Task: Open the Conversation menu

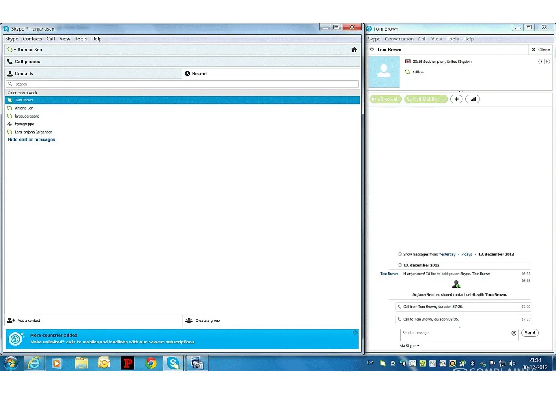Action: click(x=399, y=39)
